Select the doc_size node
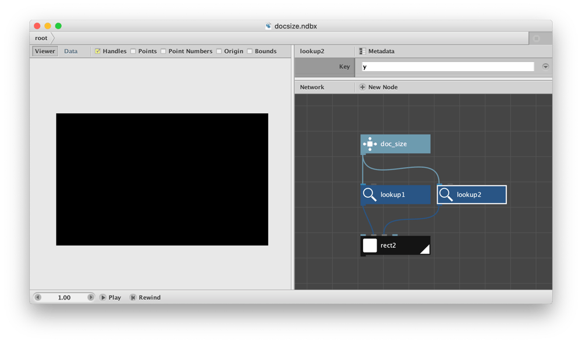 click(395, 144)
